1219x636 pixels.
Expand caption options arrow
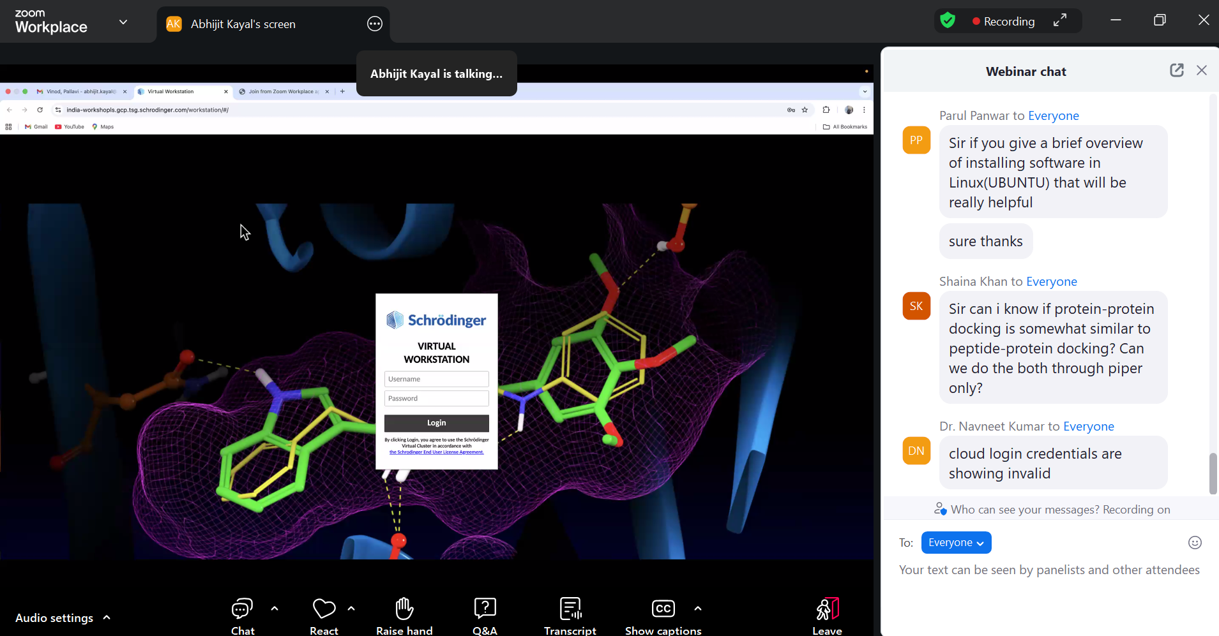[x=698, y=609]
